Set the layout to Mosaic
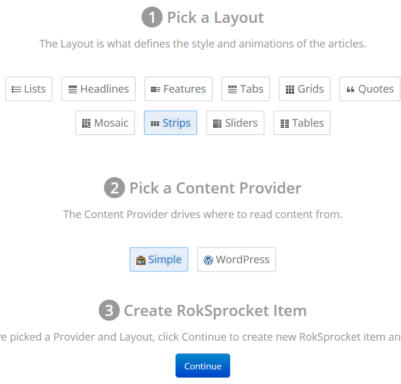 [x=105, y=123]
